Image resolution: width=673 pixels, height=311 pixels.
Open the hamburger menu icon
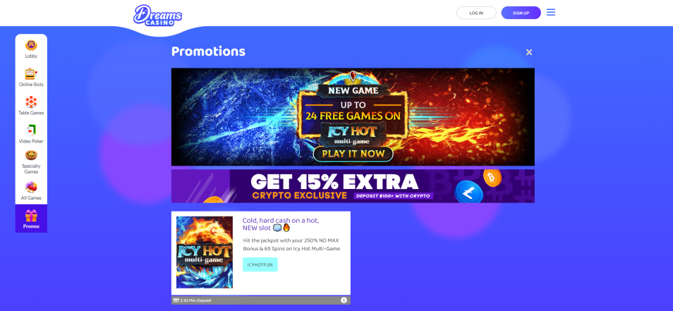(x=551, y=13)
